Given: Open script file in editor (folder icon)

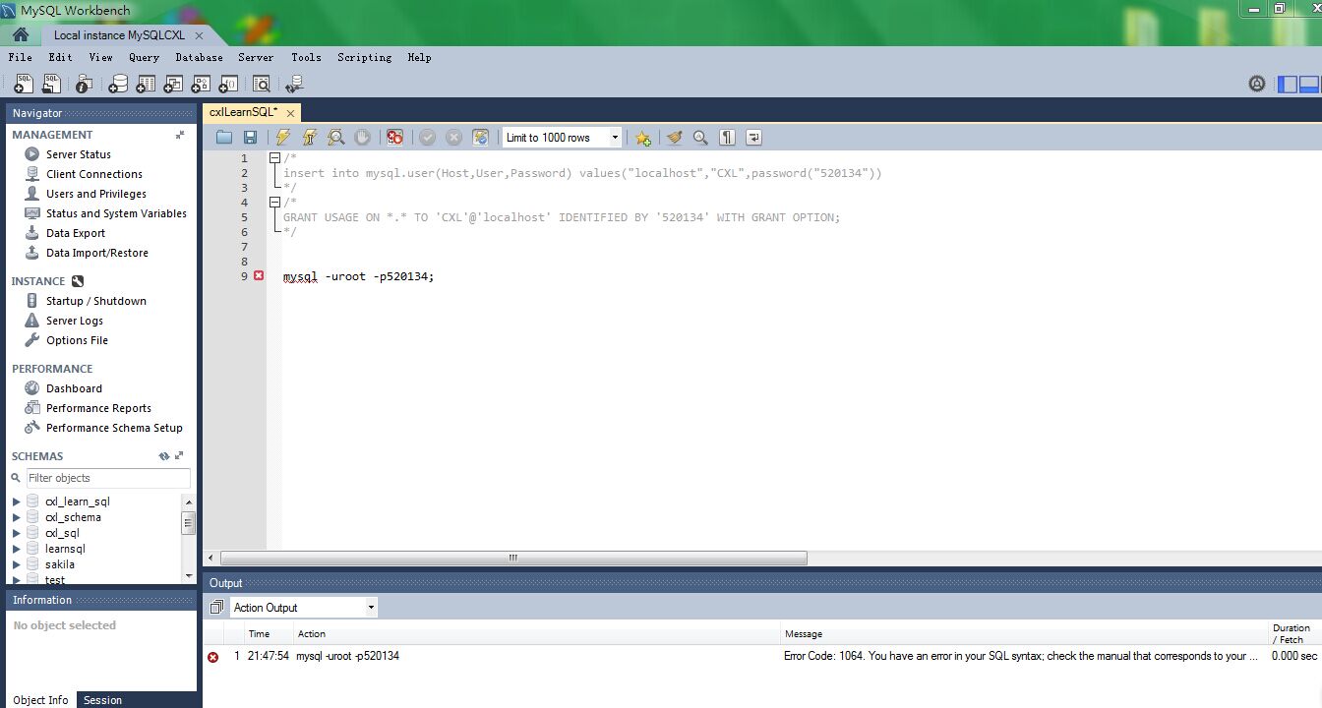Looking at the screenshot, I should [224, 138].
